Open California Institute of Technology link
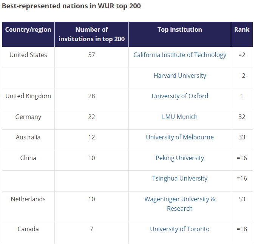The image size is (255, 244). tap(180, 55)
